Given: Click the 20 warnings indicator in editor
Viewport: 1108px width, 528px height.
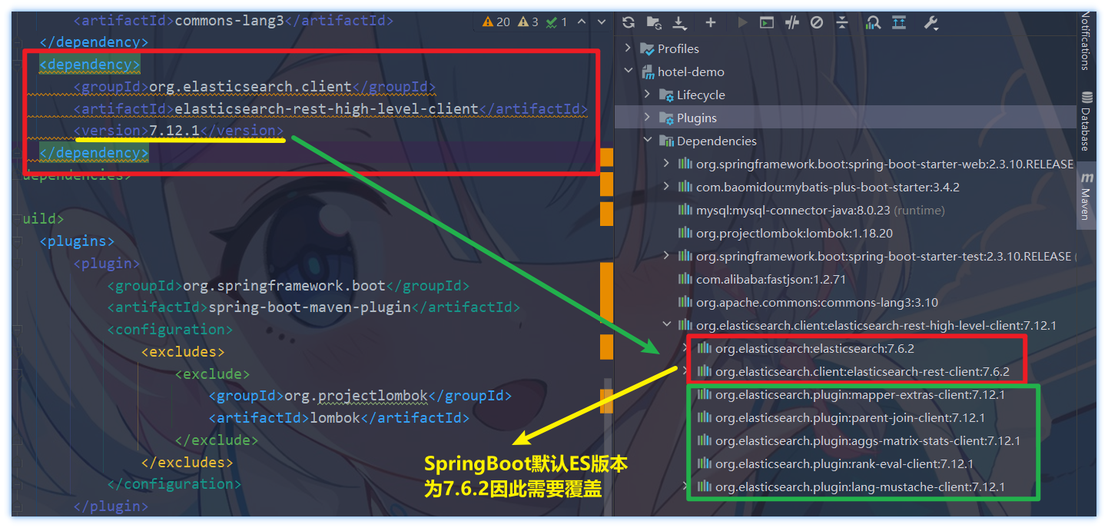Looking at the screenshot, I should [496, 22].
